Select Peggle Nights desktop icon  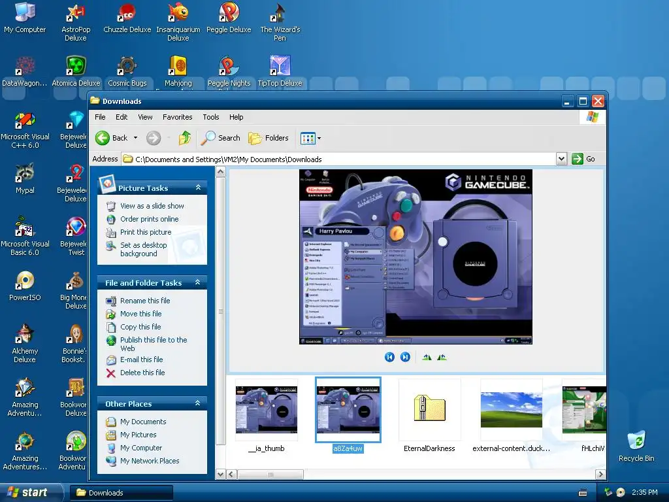point(229,71)
